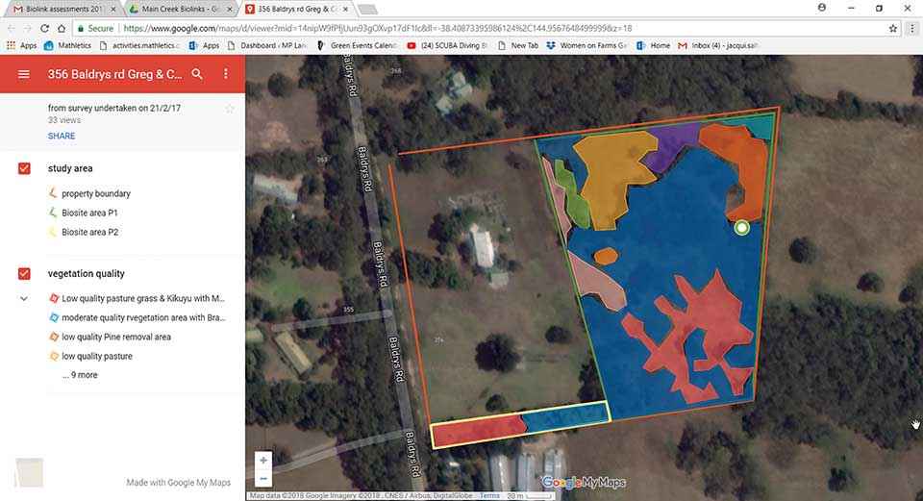
Task: Switch to Main Creek Biolinks tab
Action: point(178,9)
